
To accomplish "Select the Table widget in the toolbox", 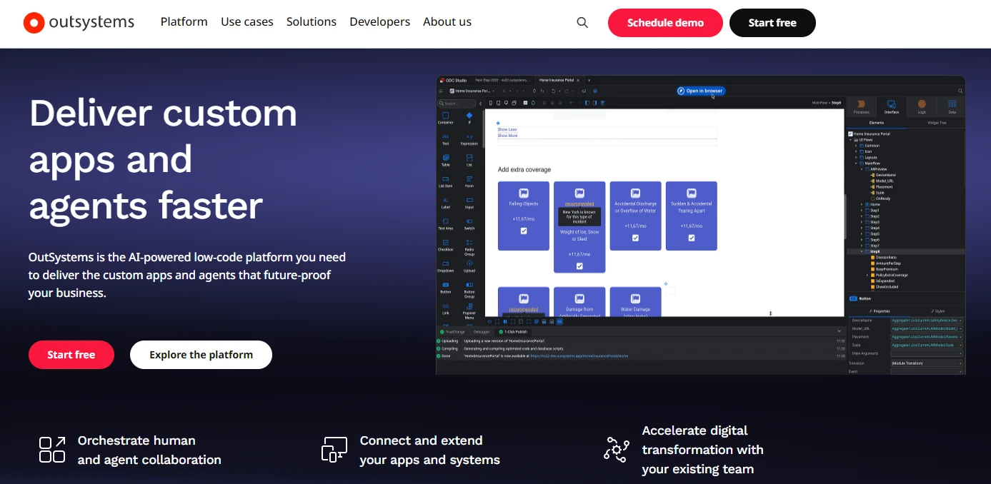I will (446, 160).
